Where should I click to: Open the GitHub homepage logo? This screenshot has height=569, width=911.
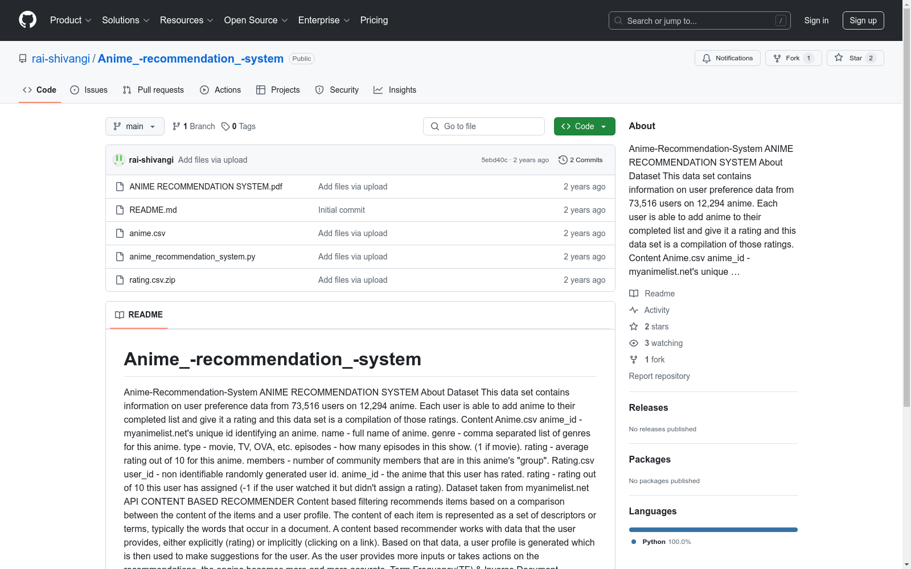[x=27, y=20]
